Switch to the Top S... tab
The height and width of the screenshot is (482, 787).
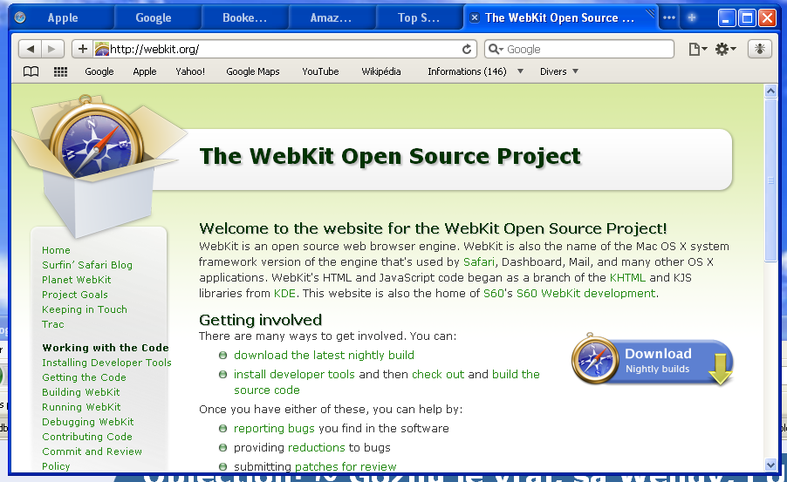point(419,18)
